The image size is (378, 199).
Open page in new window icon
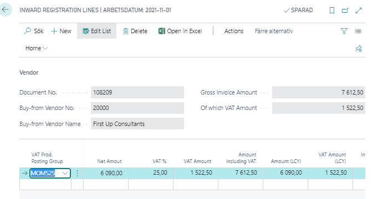[x=345, y=11]
